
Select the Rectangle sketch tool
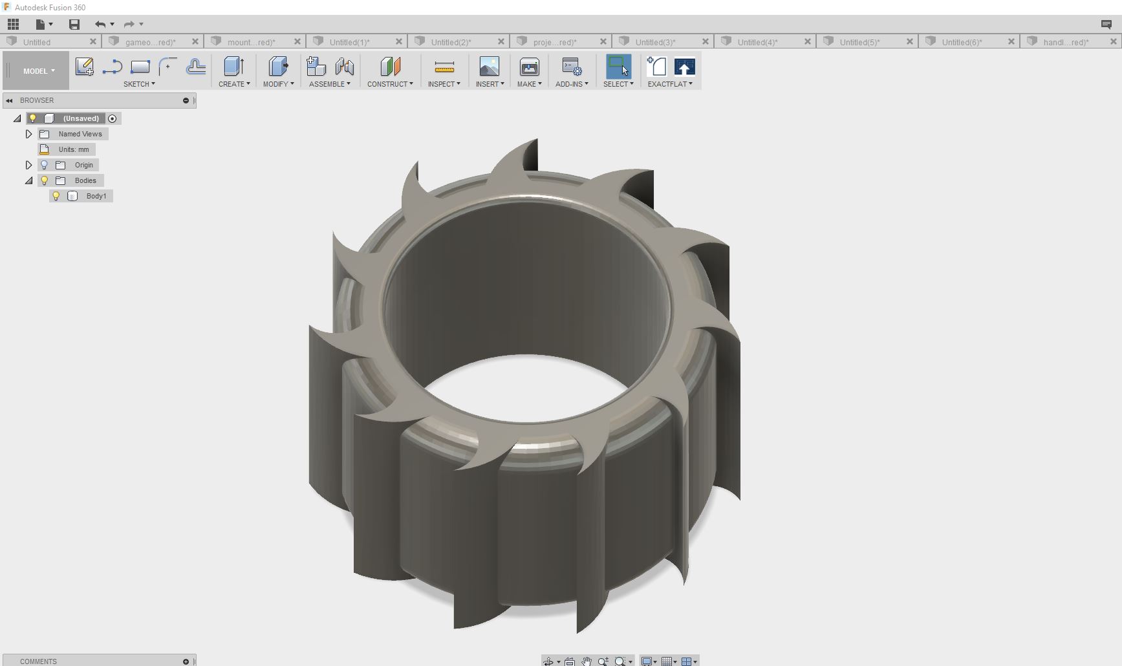click(140, 67)
